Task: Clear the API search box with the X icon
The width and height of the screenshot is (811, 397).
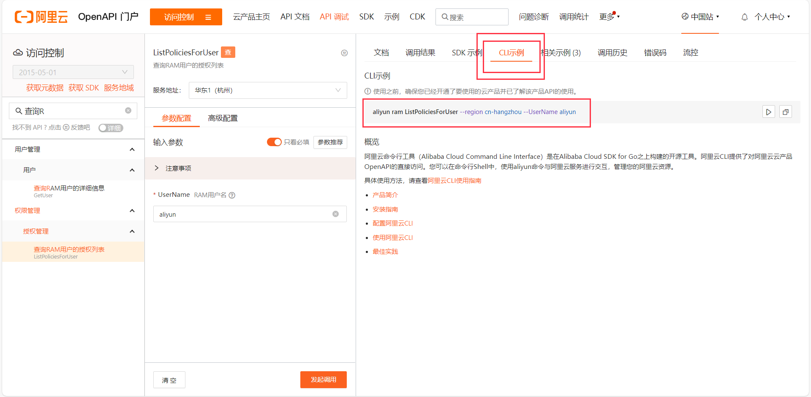Action: pos(128,111)
